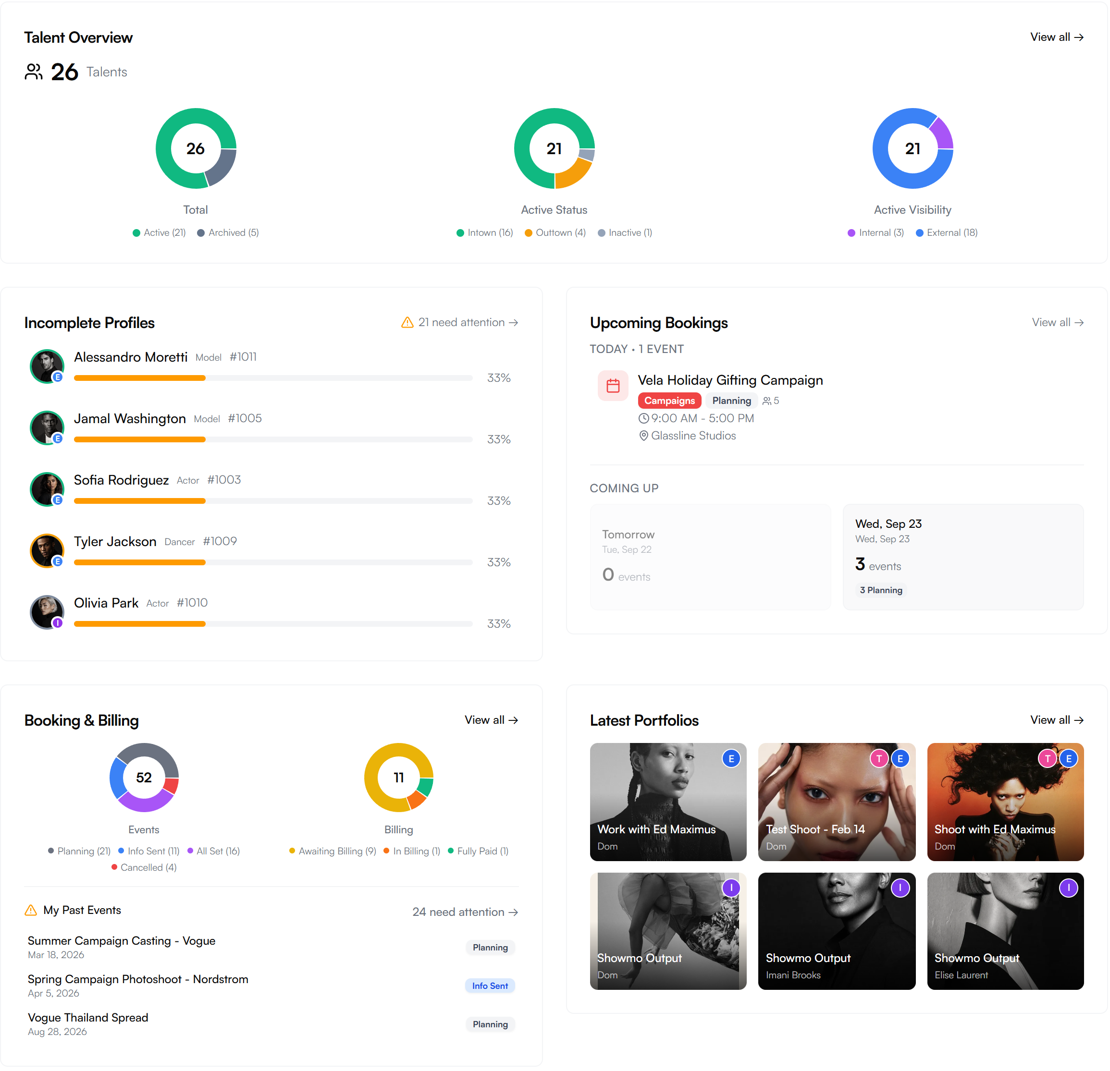
Task: Click the E badge on Work with Ed Maximus card
Action: coord(731,758)
